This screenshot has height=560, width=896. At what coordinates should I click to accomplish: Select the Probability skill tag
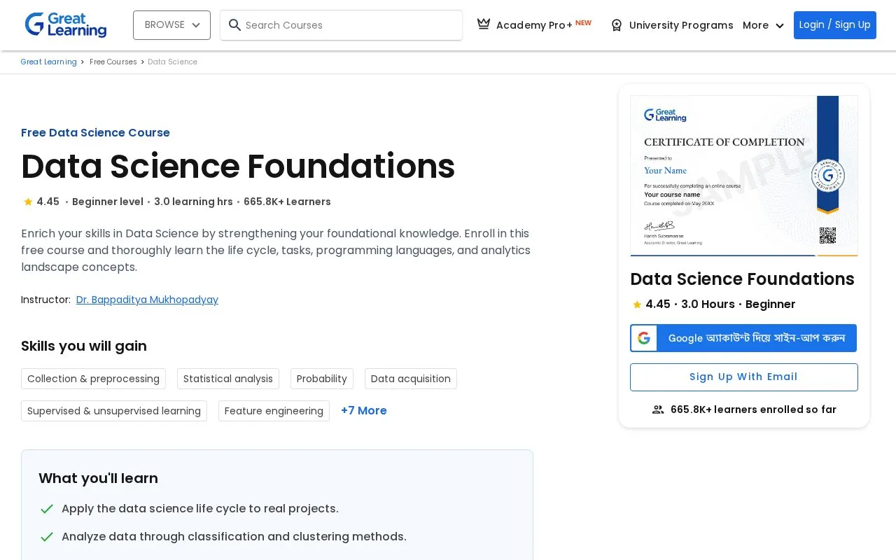tap(321, 379)
